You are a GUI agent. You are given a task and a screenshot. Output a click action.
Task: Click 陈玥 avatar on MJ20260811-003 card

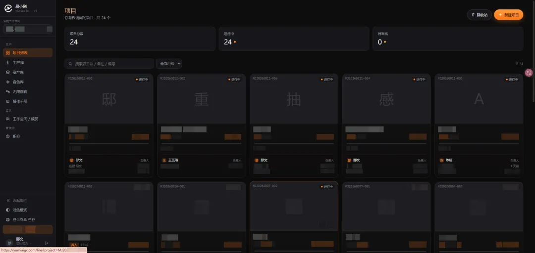click(x=441, y=160)
